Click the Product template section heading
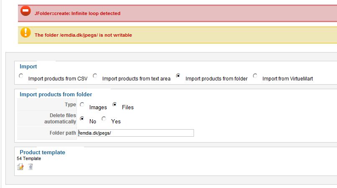 (42, 152)
